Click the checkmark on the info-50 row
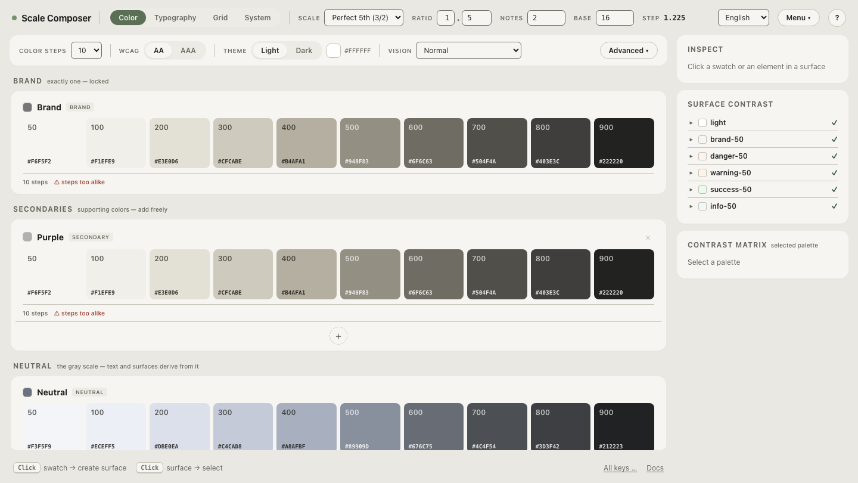Screen dimensions: 858x483 coord(834,206)
